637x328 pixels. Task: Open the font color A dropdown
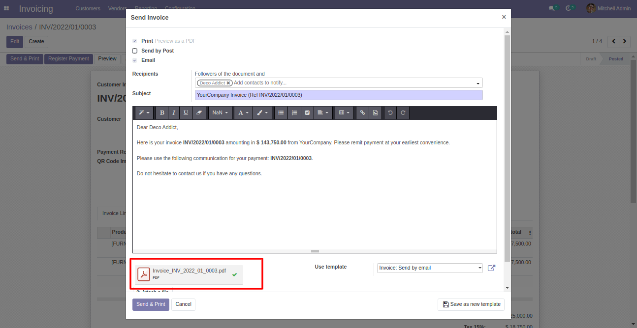[243, 113]
